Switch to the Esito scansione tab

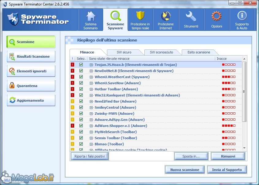point(199,52)
